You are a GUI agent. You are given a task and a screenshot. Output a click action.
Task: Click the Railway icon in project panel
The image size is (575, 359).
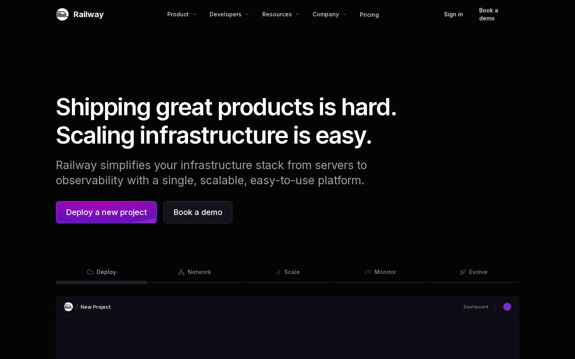(x=68, y=307)
